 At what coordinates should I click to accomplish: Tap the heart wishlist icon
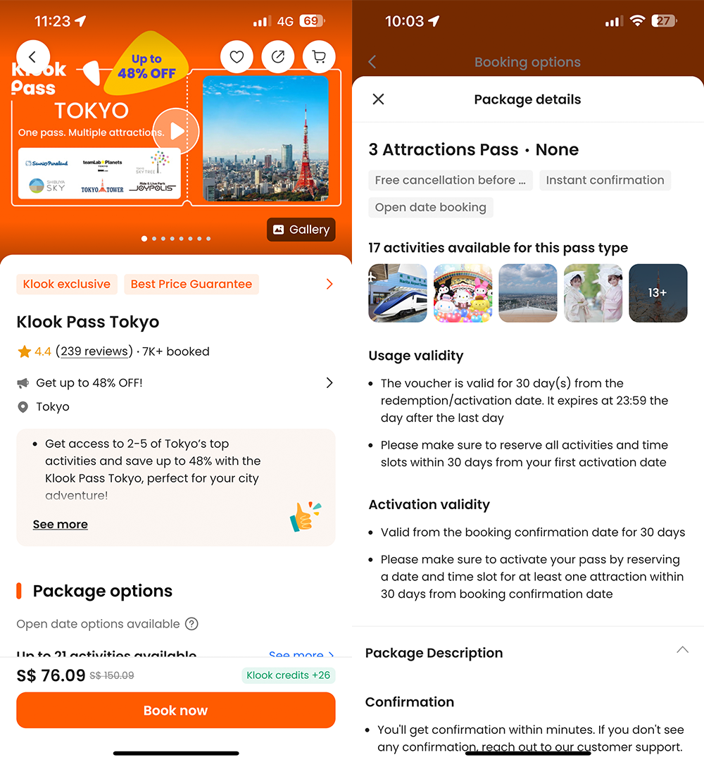[x=237, y=57]
